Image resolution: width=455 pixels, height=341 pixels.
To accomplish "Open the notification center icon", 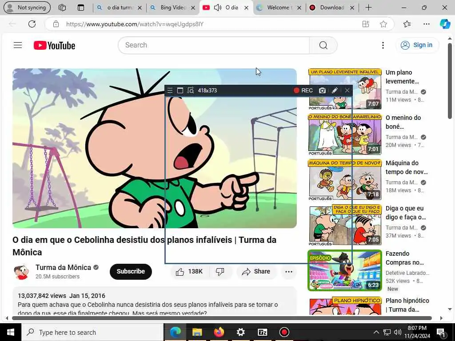I will pyautogui.click(x=440, y=332).
